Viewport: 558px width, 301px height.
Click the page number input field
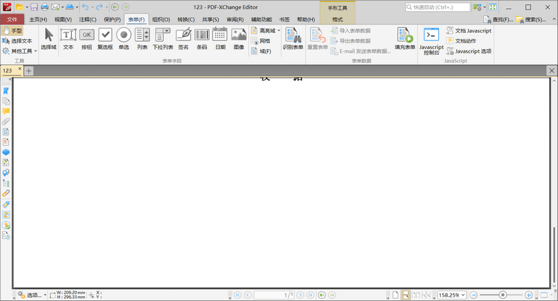coord(273,295)
